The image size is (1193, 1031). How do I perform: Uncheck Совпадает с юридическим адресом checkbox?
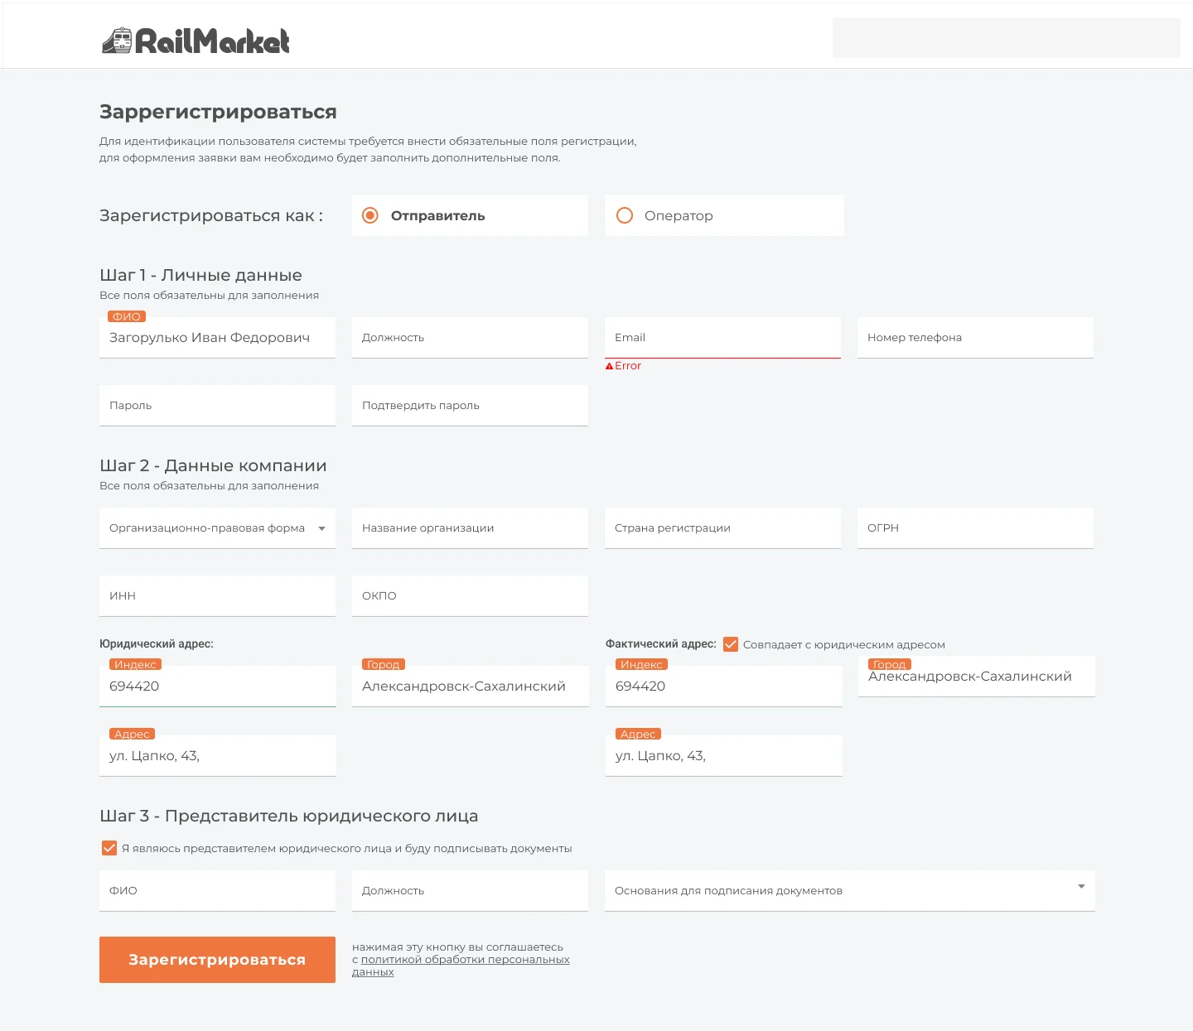point(731,644)
